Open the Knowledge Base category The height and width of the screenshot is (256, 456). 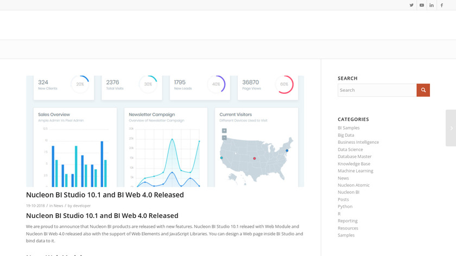(x=354, y=164)
